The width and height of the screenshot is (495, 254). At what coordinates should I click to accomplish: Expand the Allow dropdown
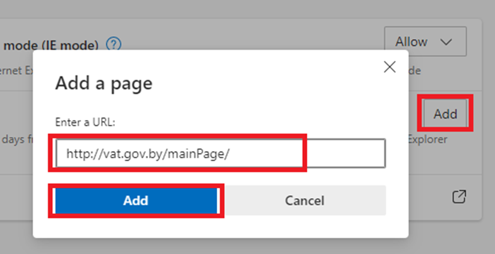click(425, 42)
